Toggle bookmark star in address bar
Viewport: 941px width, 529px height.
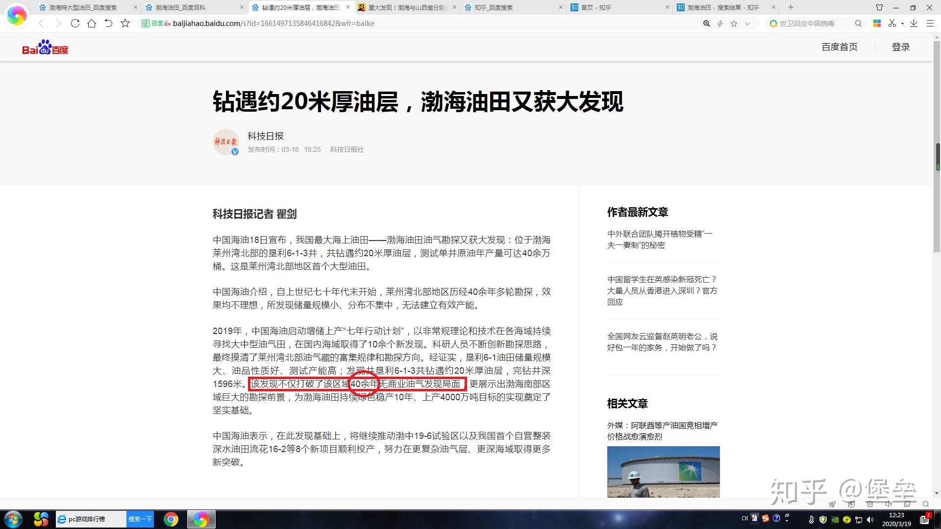734,24
